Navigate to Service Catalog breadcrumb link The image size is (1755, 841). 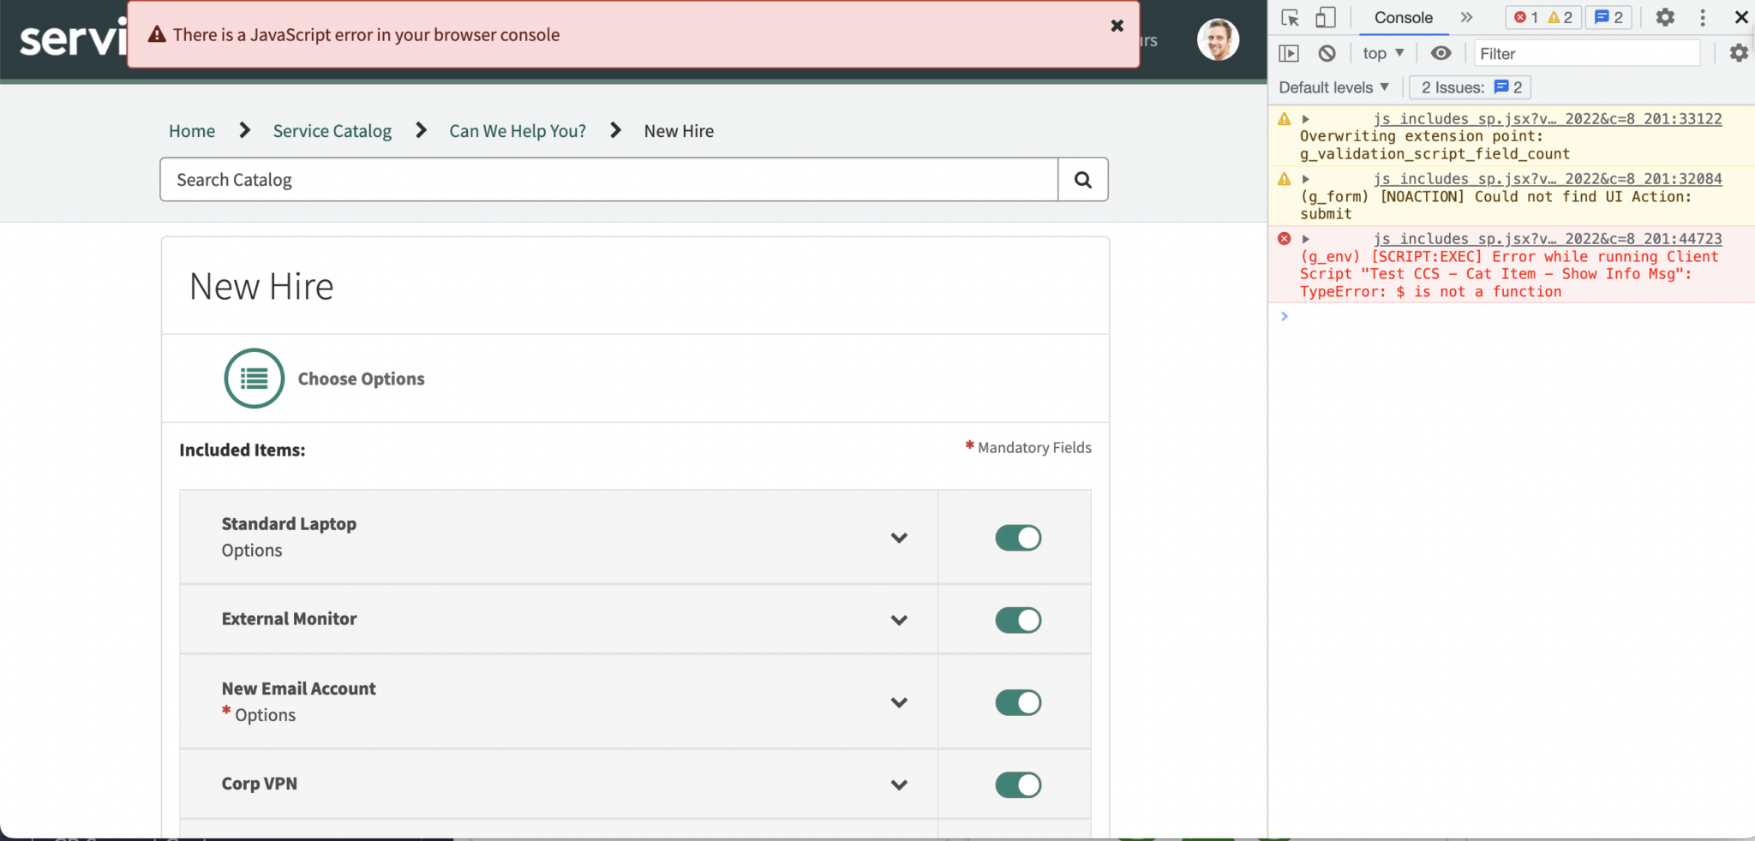[x=332, y=130]
